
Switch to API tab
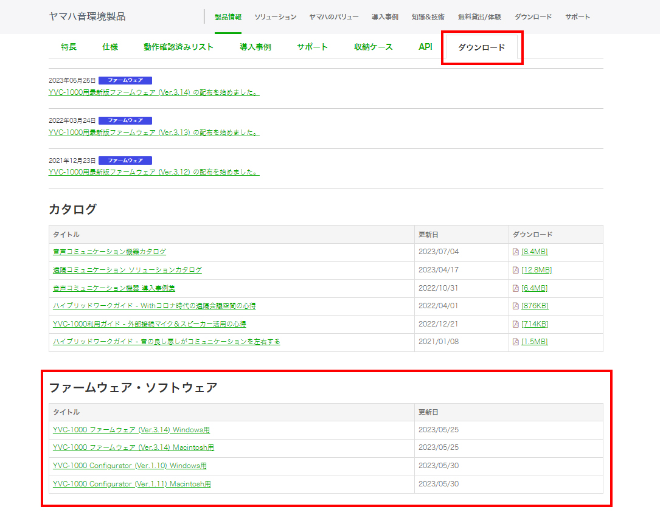(426, 47)
